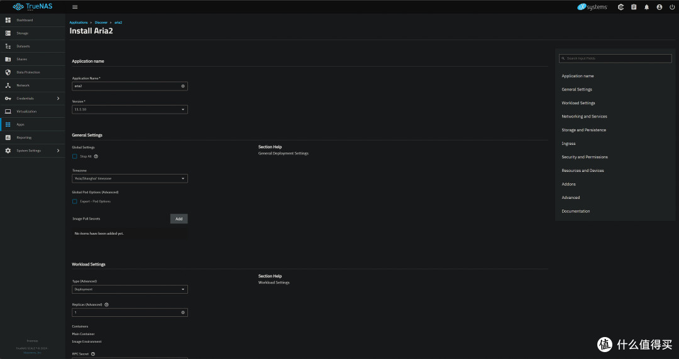679x359 pixels.
Task: Go to Discover breadcrumb
Action: click(x=101, y=23)
